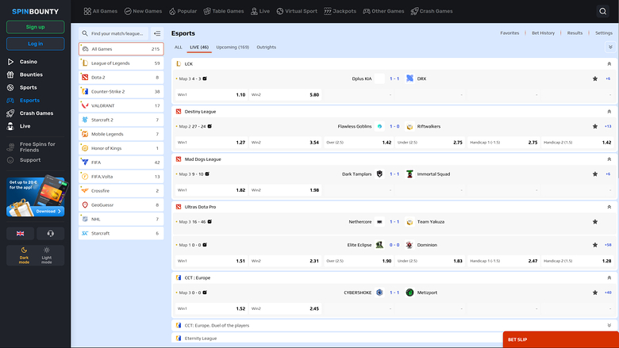This screenshot has height=348, width=619.
Task: Select Counter-Strike 2 in games list
Action: point(121,91)
